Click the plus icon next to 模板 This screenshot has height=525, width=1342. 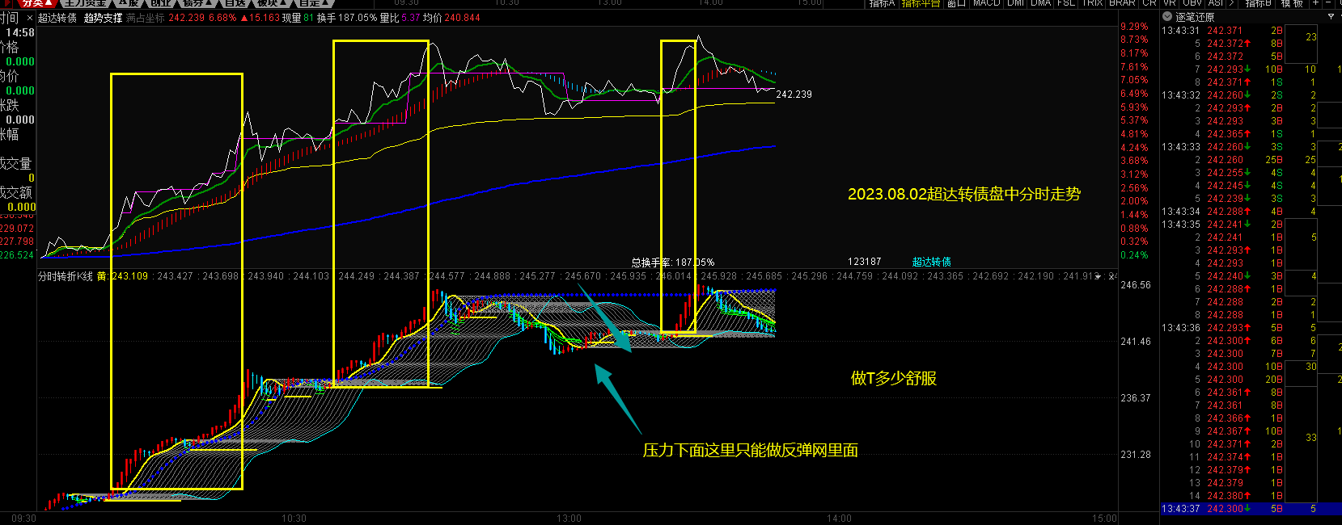[x=1316, y=3]
